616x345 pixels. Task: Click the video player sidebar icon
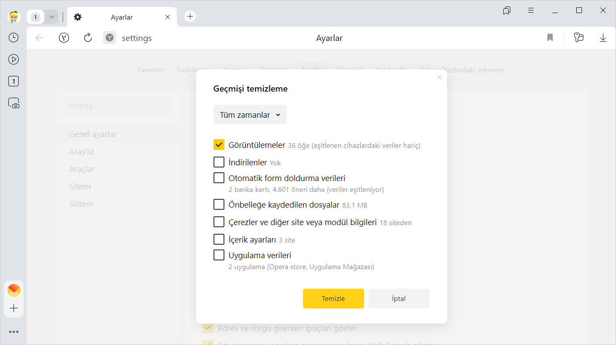(x=14, y=59)
